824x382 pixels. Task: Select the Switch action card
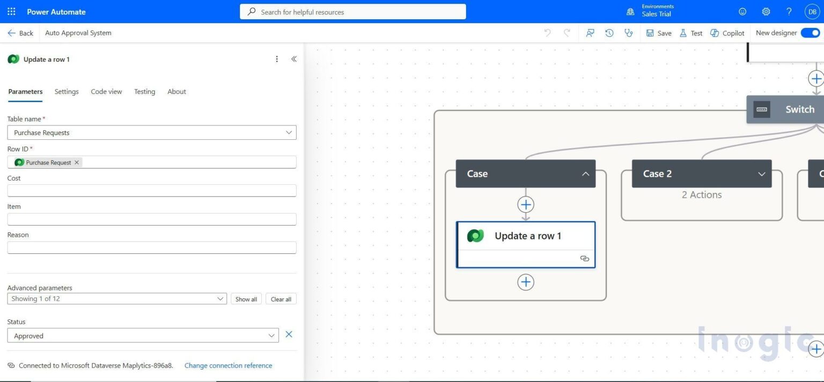pos(785,109)
